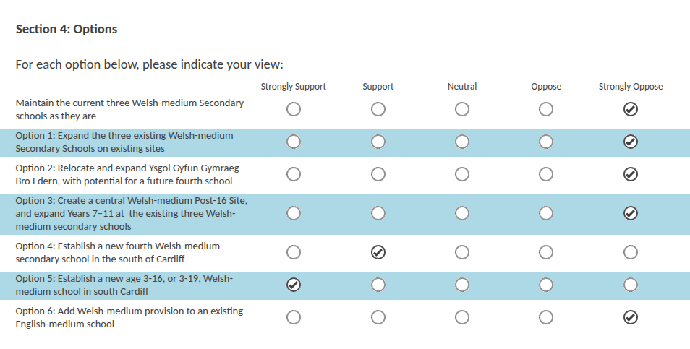
Task: Choose Neutral for Option 2 relocate Bro Edern
Action: point(462,174)
